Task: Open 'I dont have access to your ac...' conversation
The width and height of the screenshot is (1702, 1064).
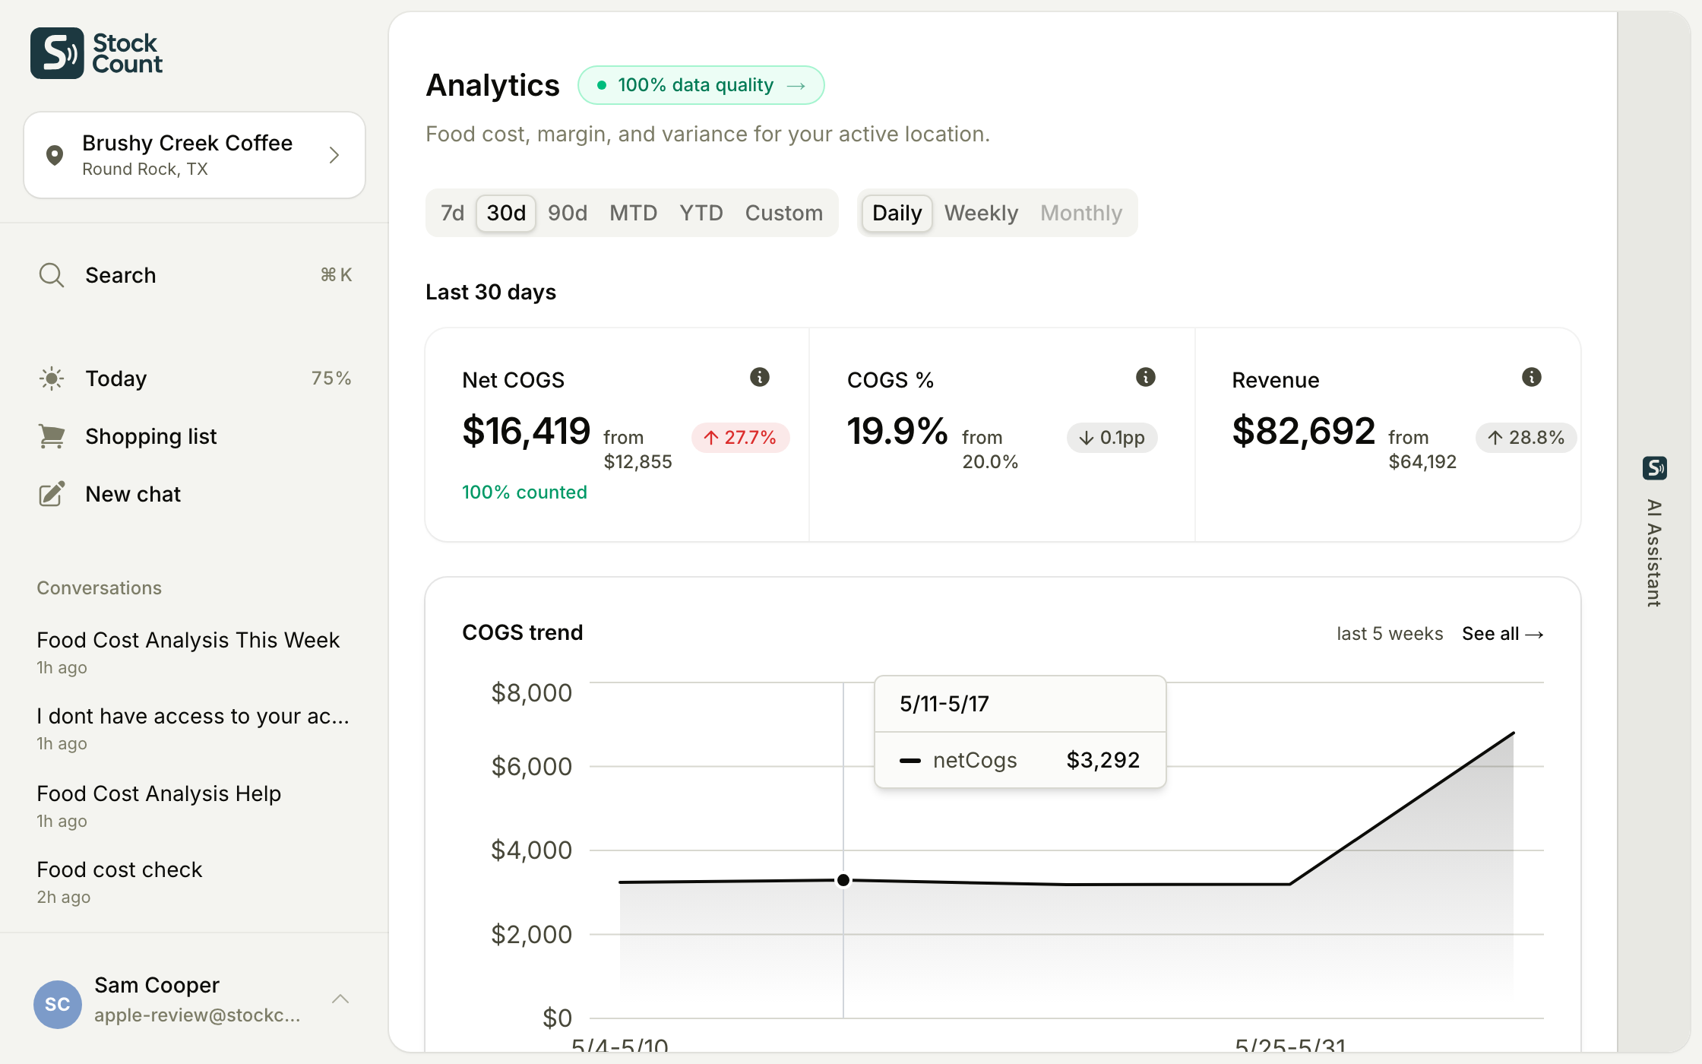Action: (x=195, y=728)
